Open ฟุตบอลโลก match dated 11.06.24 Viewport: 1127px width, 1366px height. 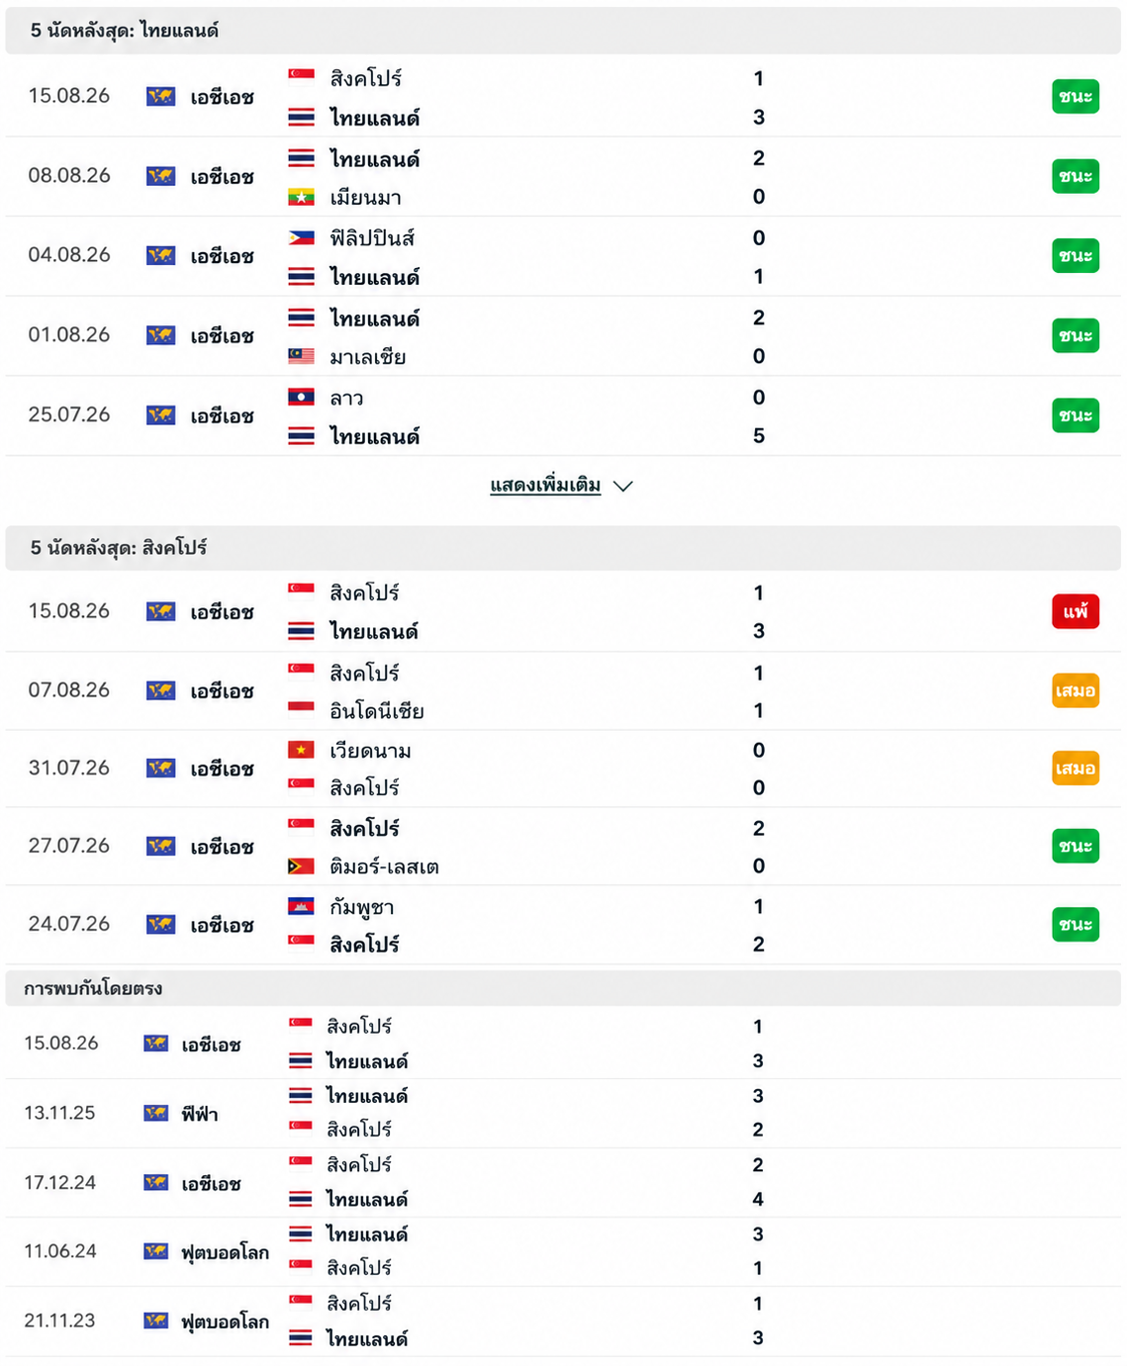click(x=563, y=1251)
